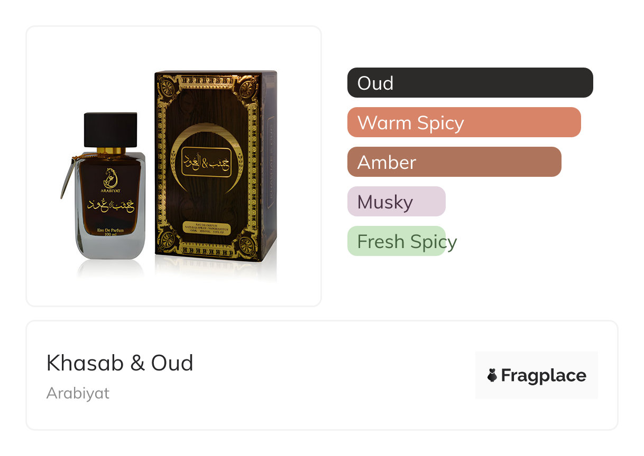Click the Fragplace wordmark text

click(543, 376)
